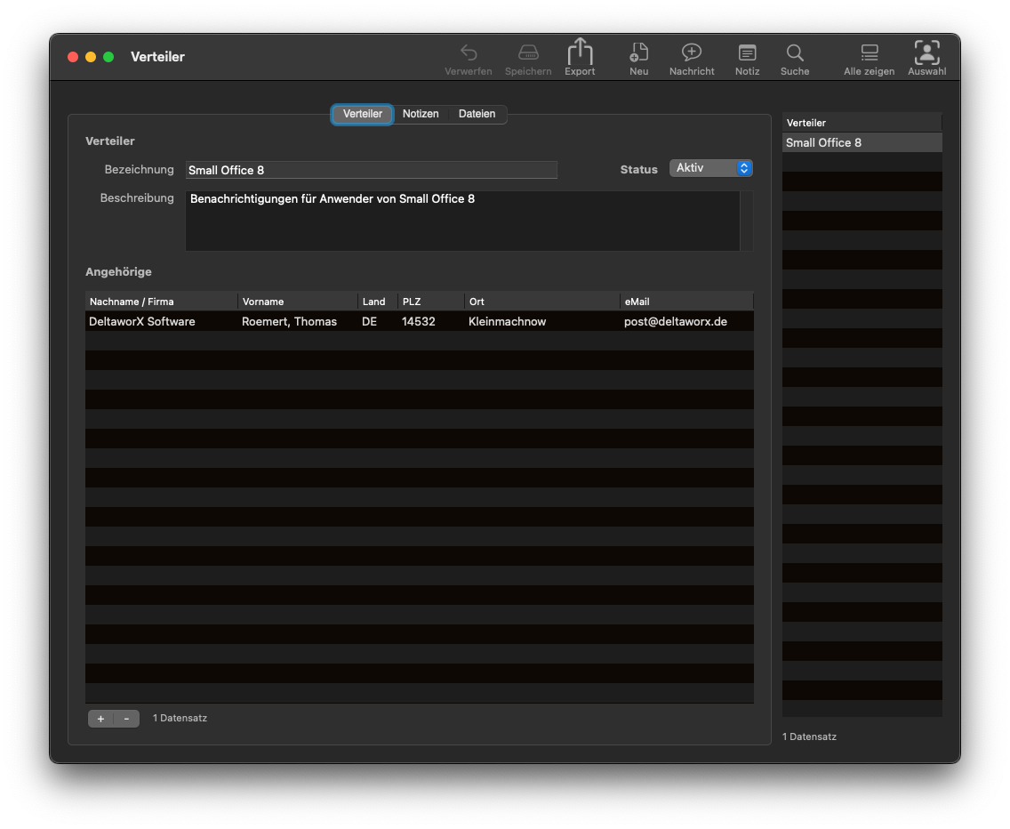Switch to the Verteiler tab
1010x829 pixels.
[x=362, y=114]
